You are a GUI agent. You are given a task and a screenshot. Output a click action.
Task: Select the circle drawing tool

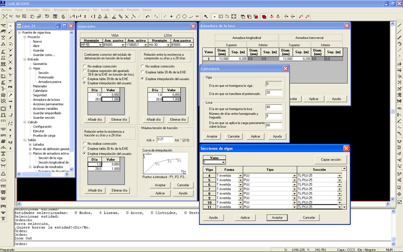tap(184, 16)
